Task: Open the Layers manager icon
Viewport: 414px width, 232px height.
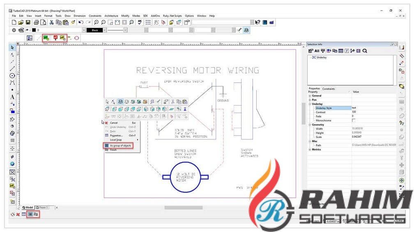Action: tap(21, 30)
